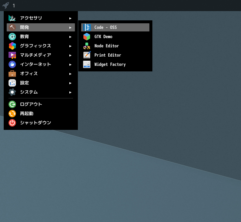Open the グラフィックス menu entry

point(41,46)
